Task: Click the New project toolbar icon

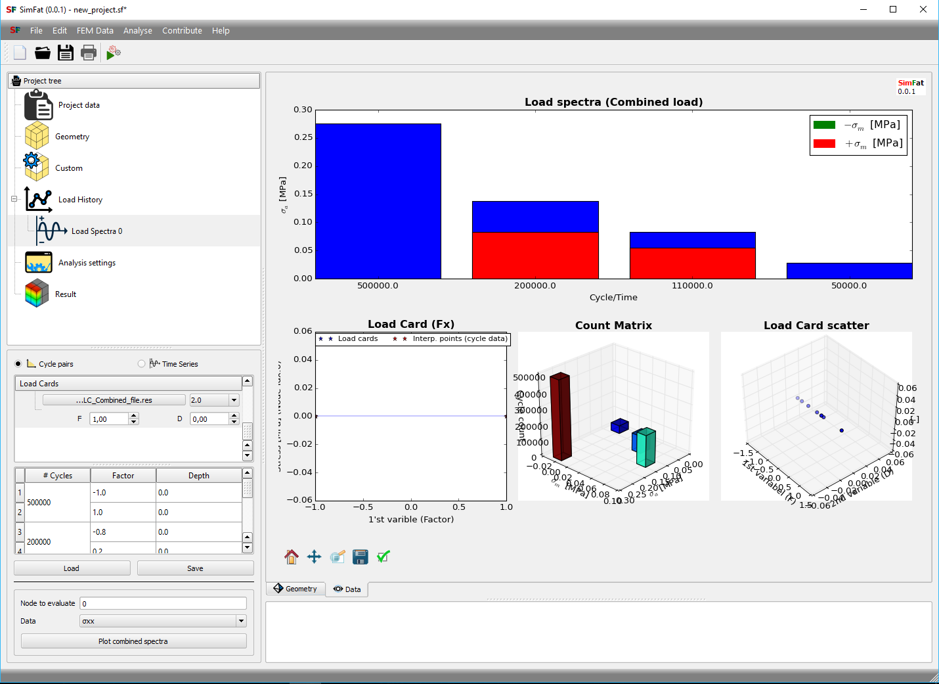Action: 20,53
